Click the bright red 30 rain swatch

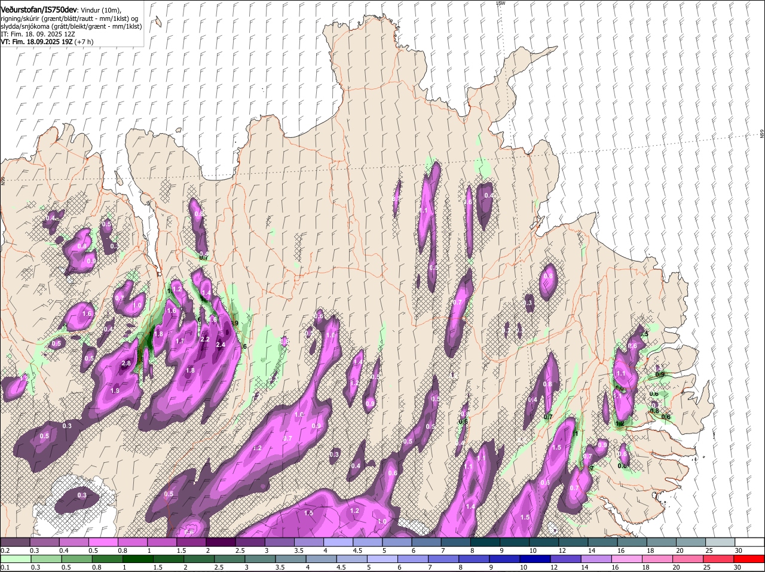(750, 559)
